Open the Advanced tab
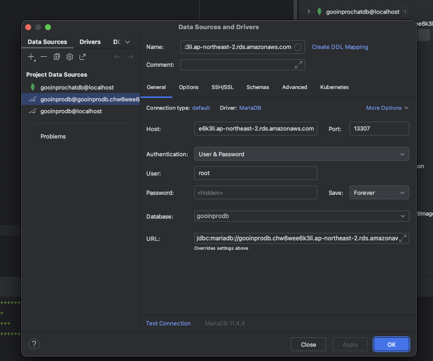Viewport: 433px width, 361px height. coord(295,87)
